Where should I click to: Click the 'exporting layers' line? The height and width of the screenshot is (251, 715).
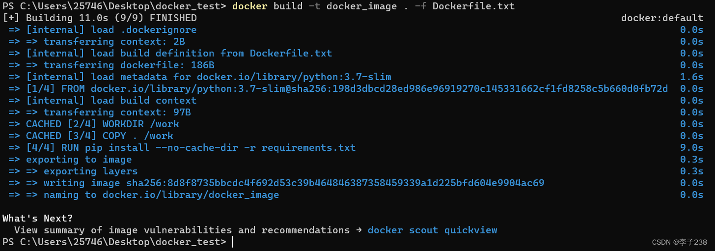click(x=73, y=171)
